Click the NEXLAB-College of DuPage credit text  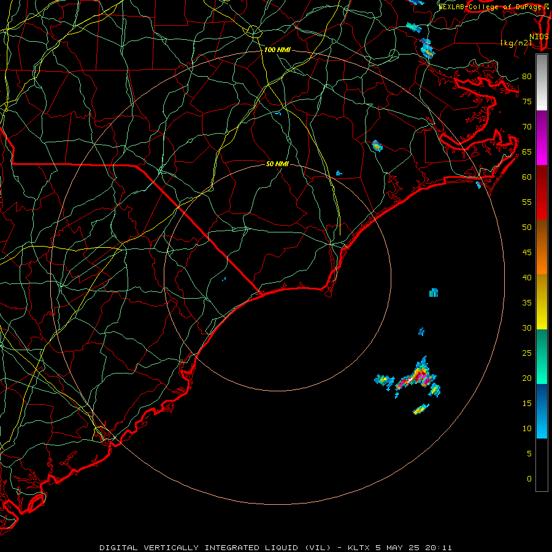[494, 7]
